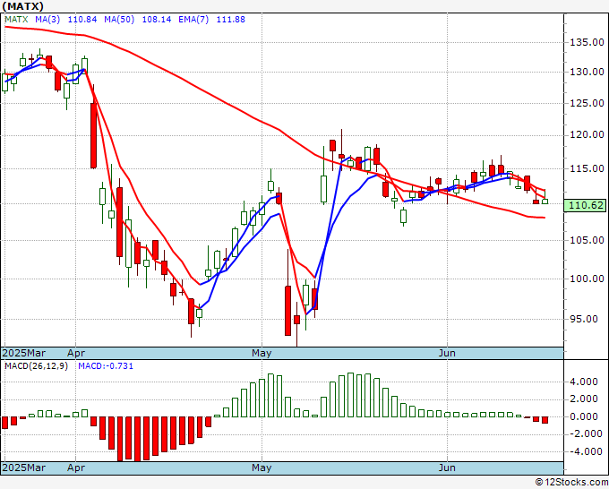Image resolution: width=609 pixels, height=489 pixels.
Task: Click May on the price chart axis
Action: [262, 354]
